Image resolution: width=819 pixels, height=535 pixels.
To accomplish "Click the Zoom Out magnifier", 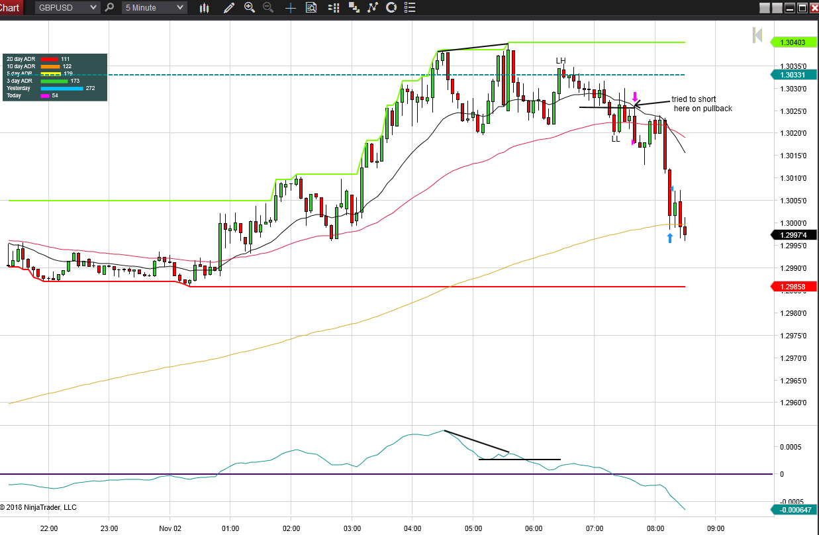I will click(268, 8).
